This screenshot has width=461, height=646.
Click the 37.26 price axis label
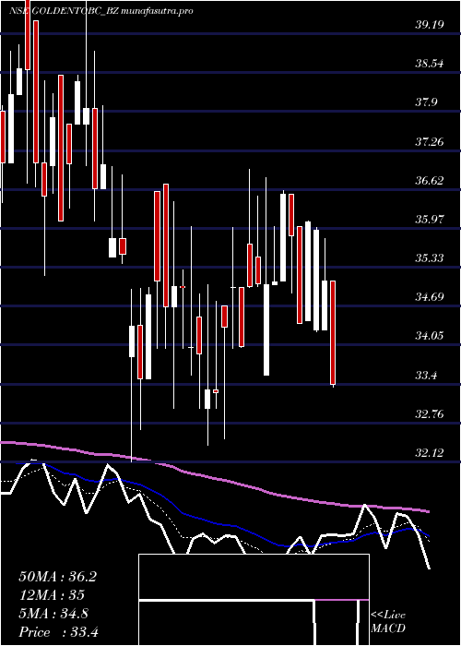(430, 142)
